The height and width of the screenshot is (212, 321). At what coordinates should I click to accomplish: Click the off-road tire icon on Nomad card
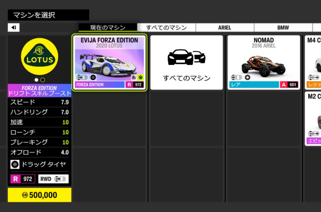[248, 77]
